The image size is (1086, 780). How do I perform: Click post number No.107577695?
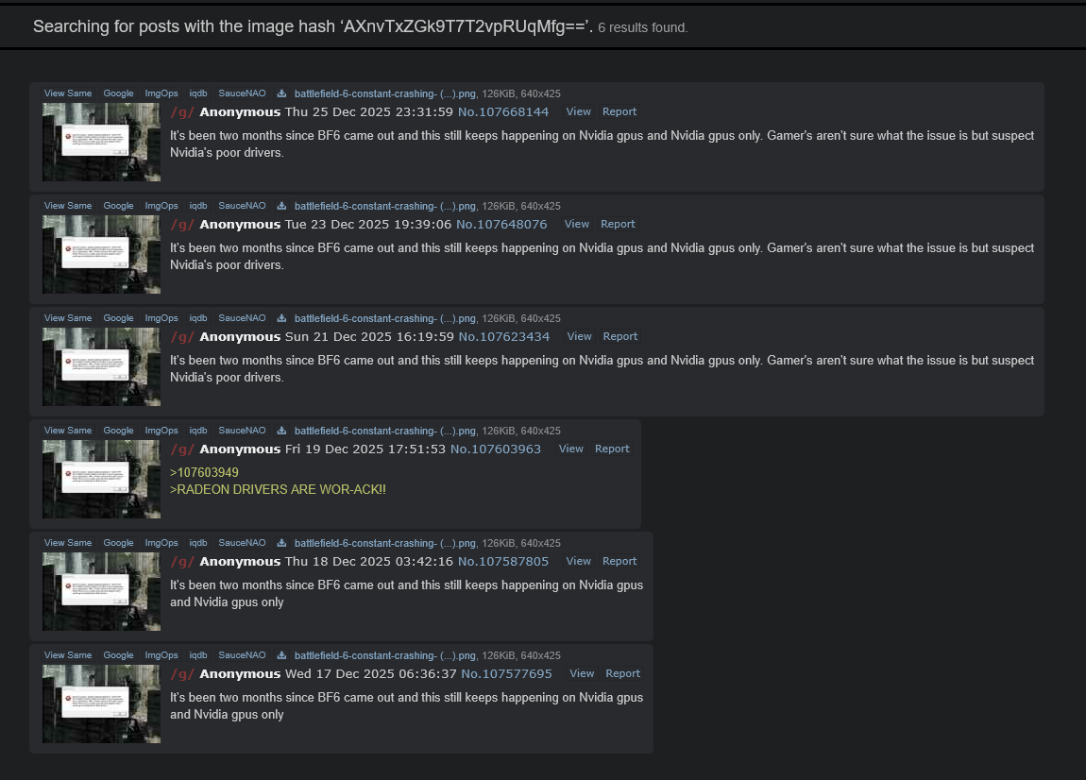[506, 673]
